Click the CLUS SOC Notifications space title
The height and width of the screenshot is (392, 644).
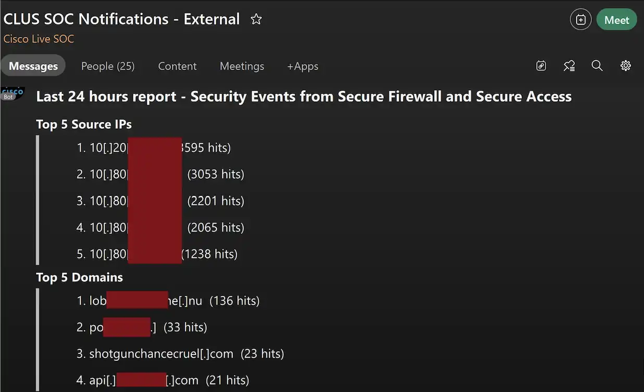[121, 19]
